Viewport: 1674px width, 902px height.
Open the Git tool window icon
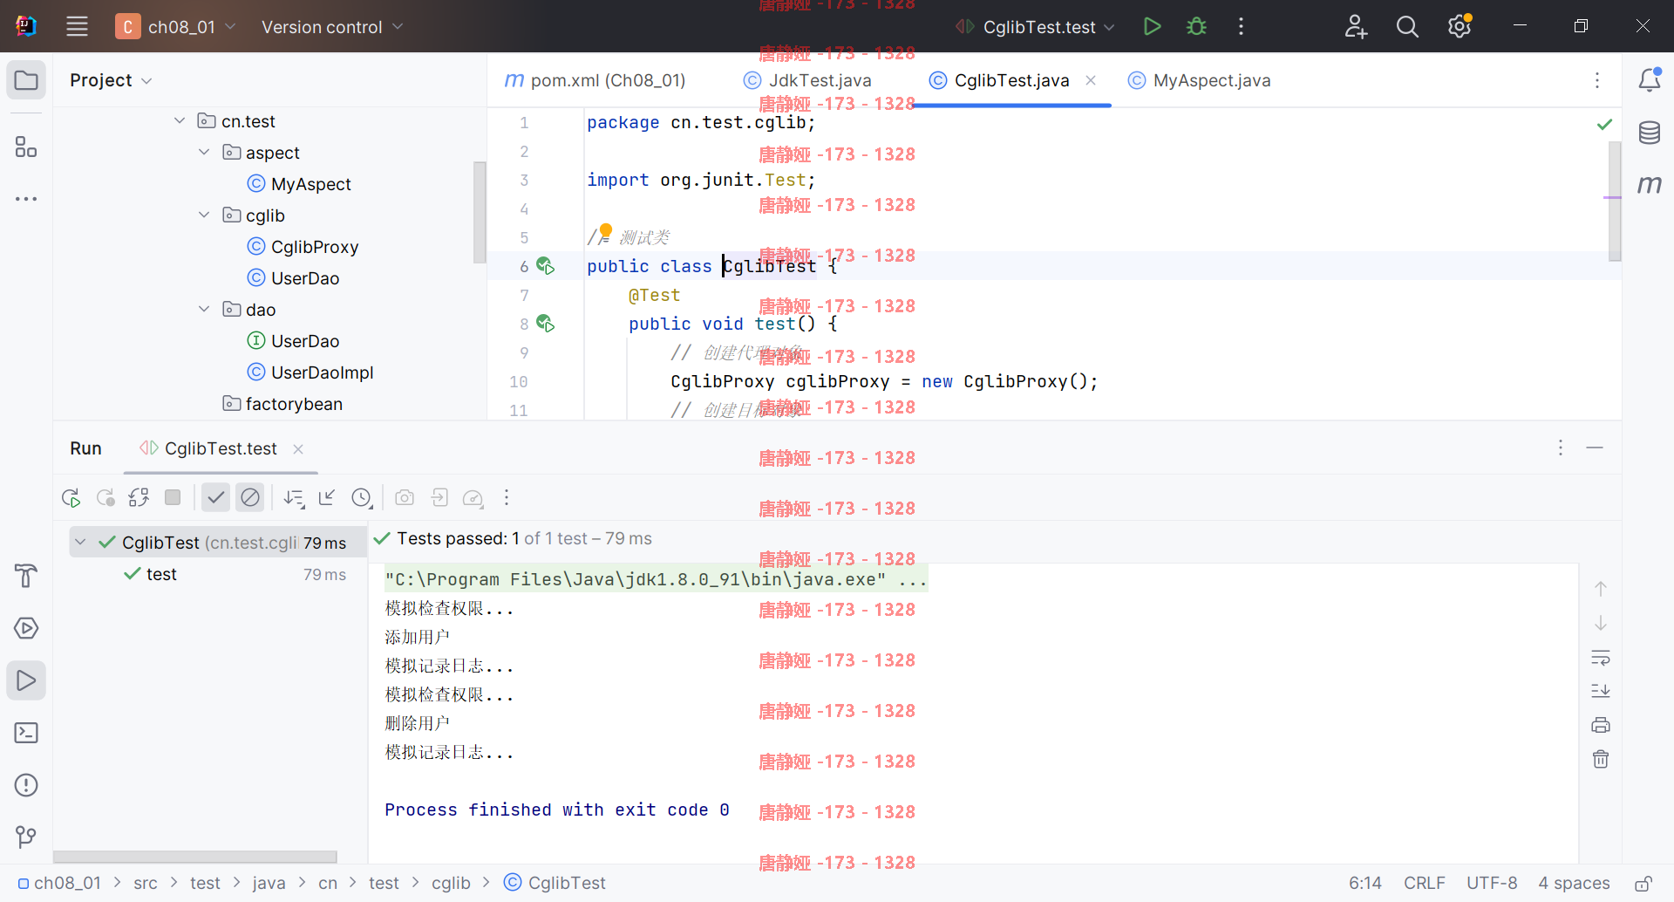click(26, 837)
